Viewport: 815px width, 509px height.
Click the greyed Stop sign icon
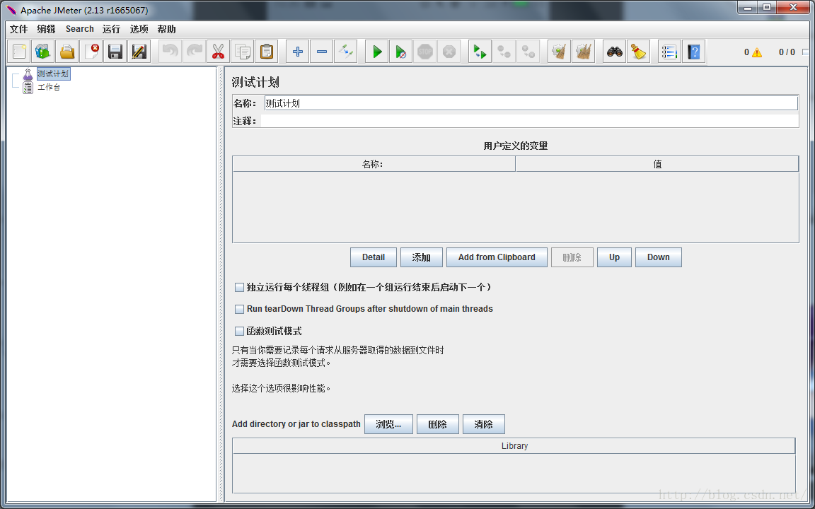(424, 52)
